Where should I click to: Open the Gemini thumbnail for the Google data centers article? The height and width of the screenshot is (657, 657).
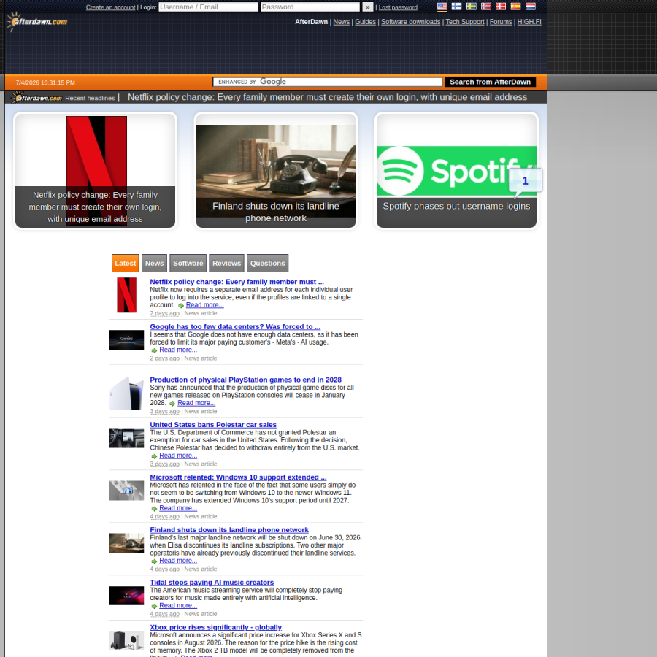point(126,339)
